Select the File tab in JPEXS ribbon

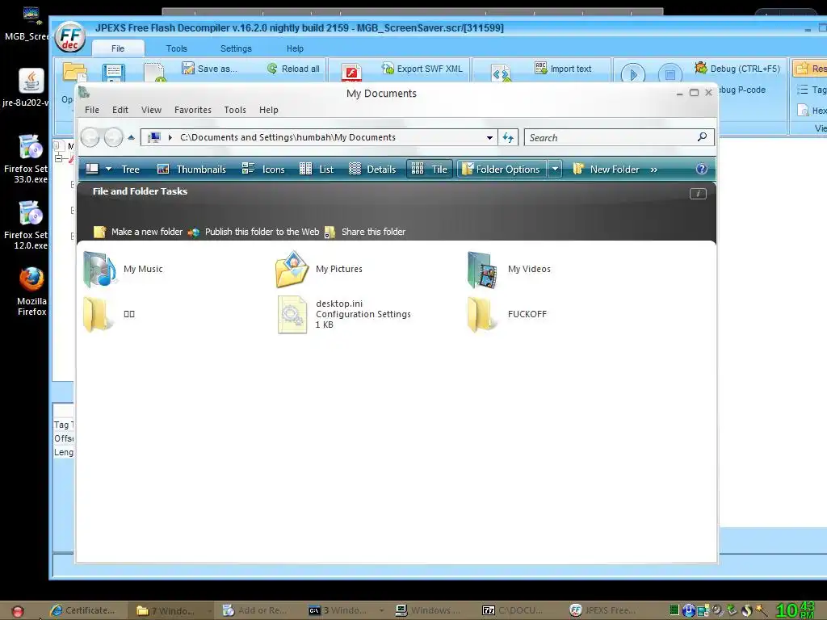[118, 48]
